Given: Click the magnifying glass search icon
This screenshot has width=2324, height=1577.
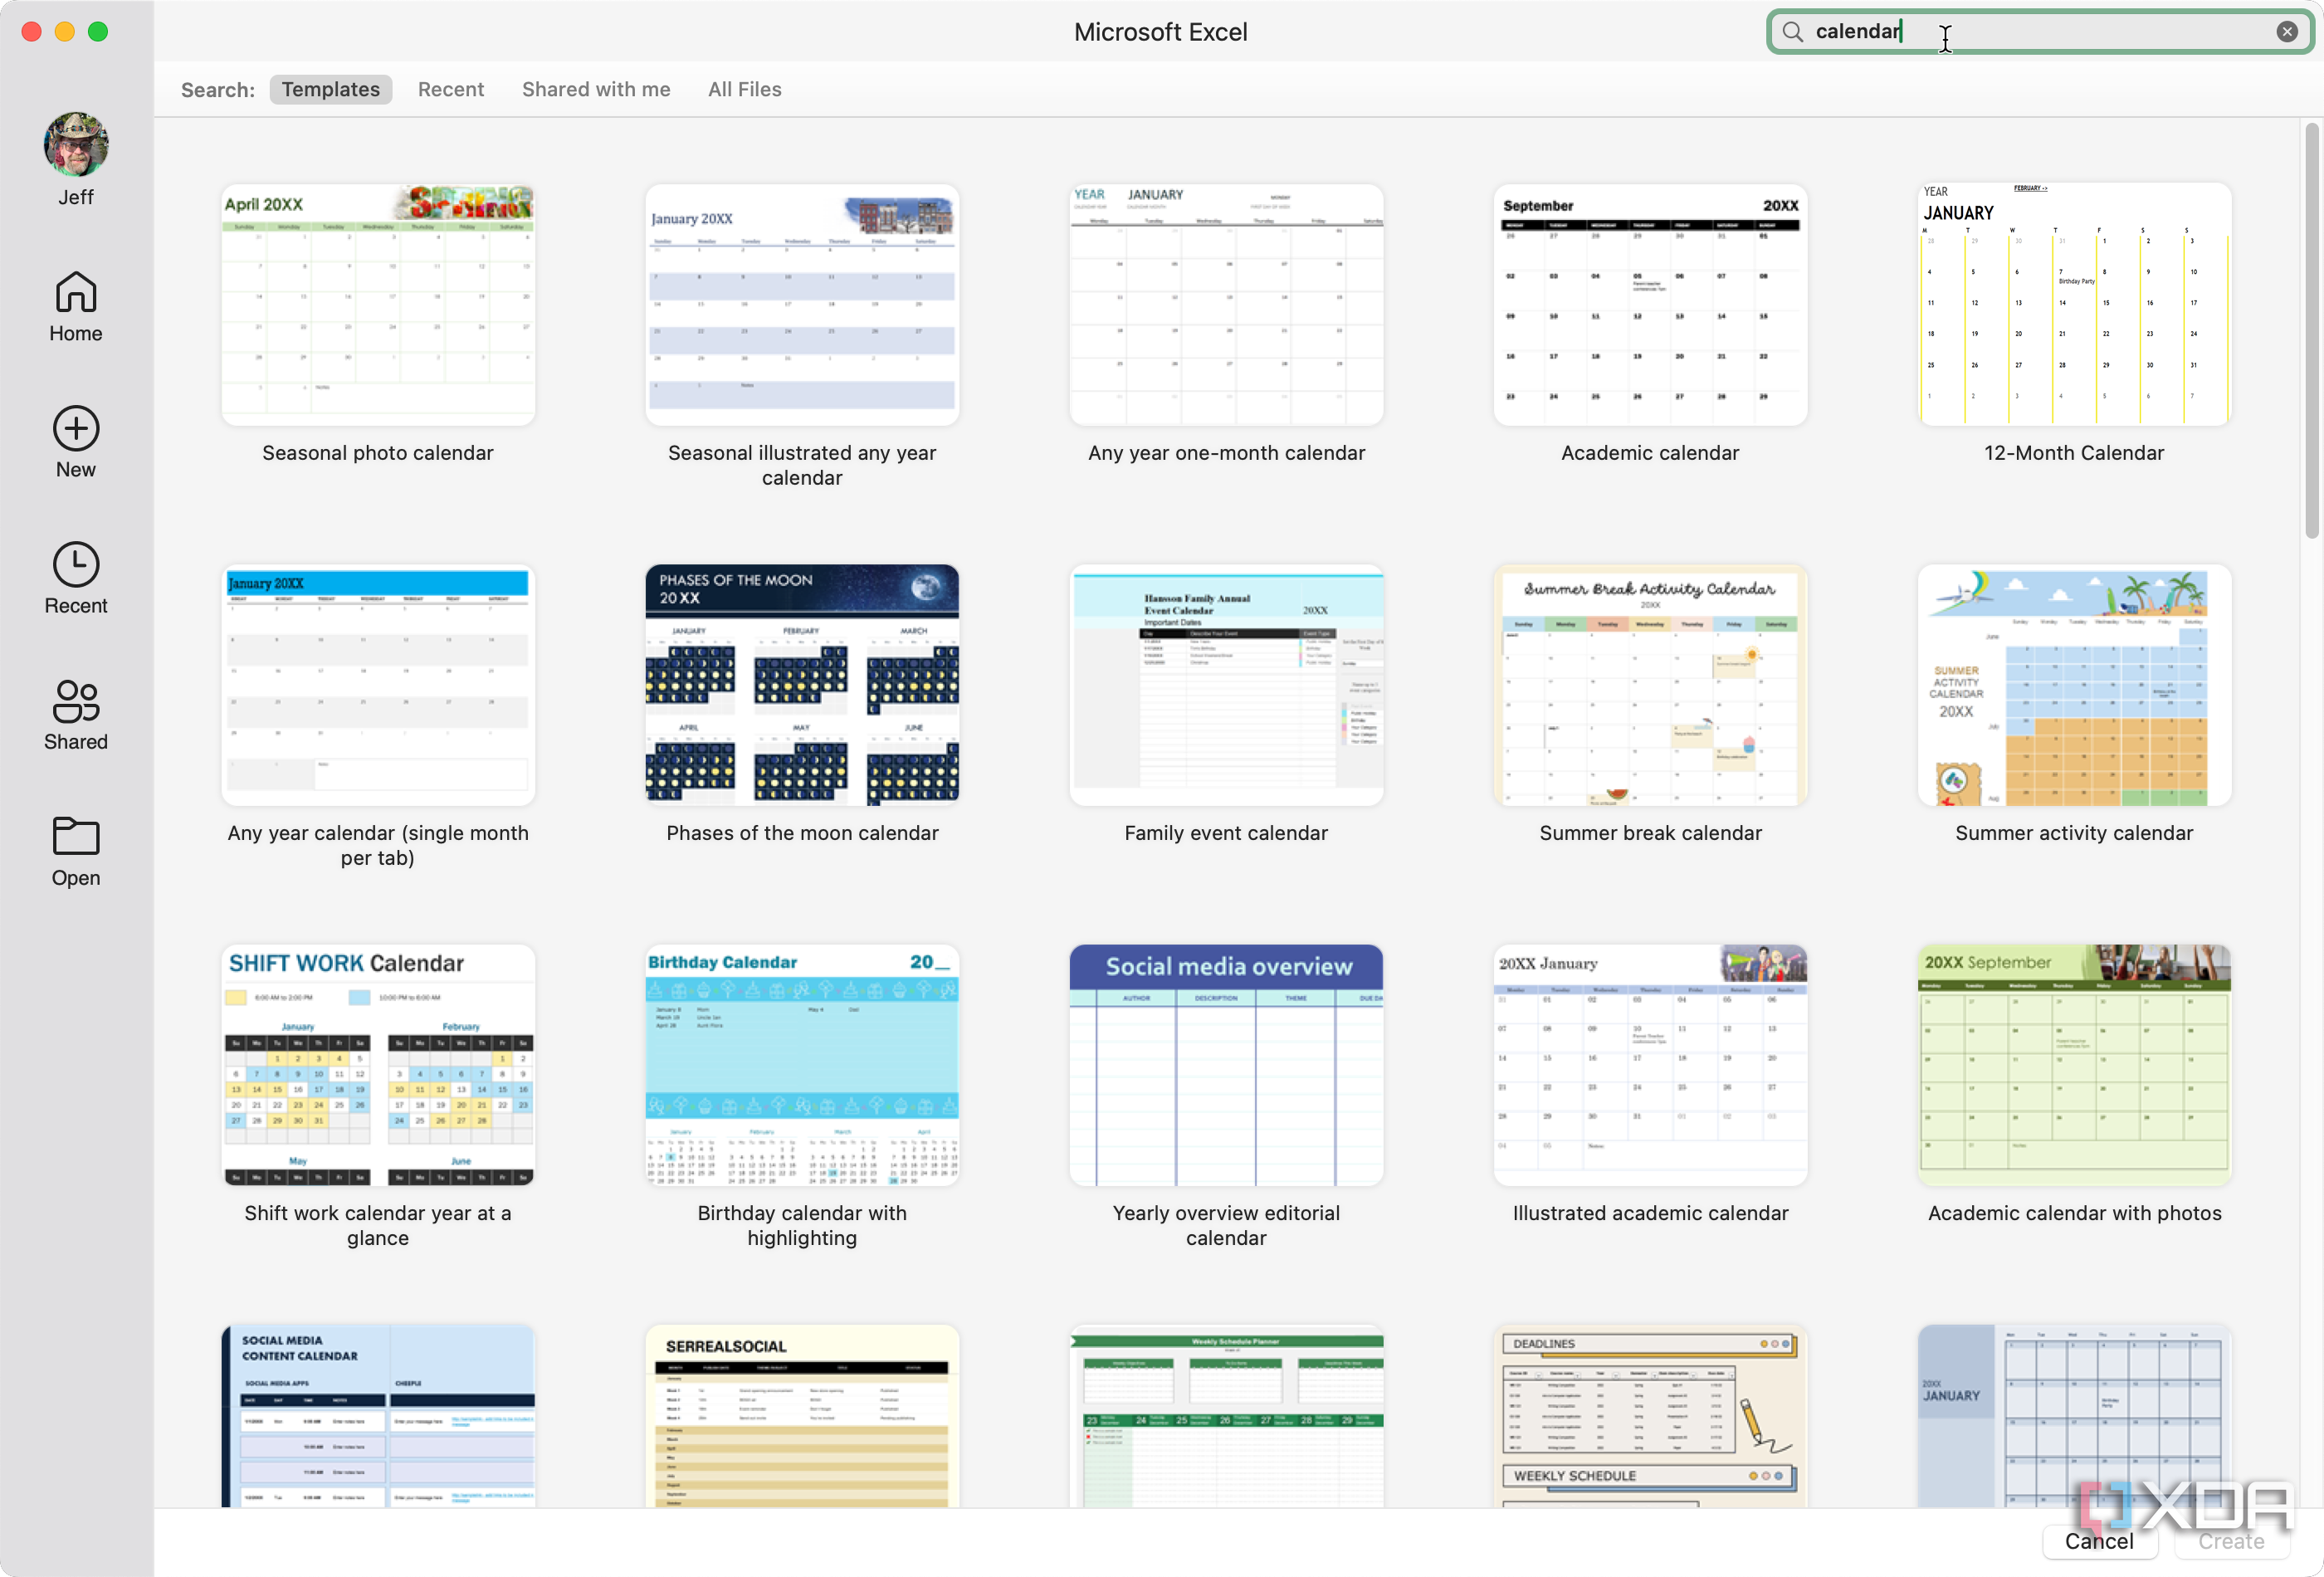Looking at the screenshot, I should (1793, 31).
